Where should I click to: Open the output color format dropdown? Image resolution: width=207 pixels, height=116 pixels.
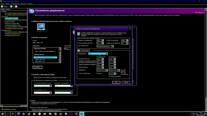click(x=43, y=93)
